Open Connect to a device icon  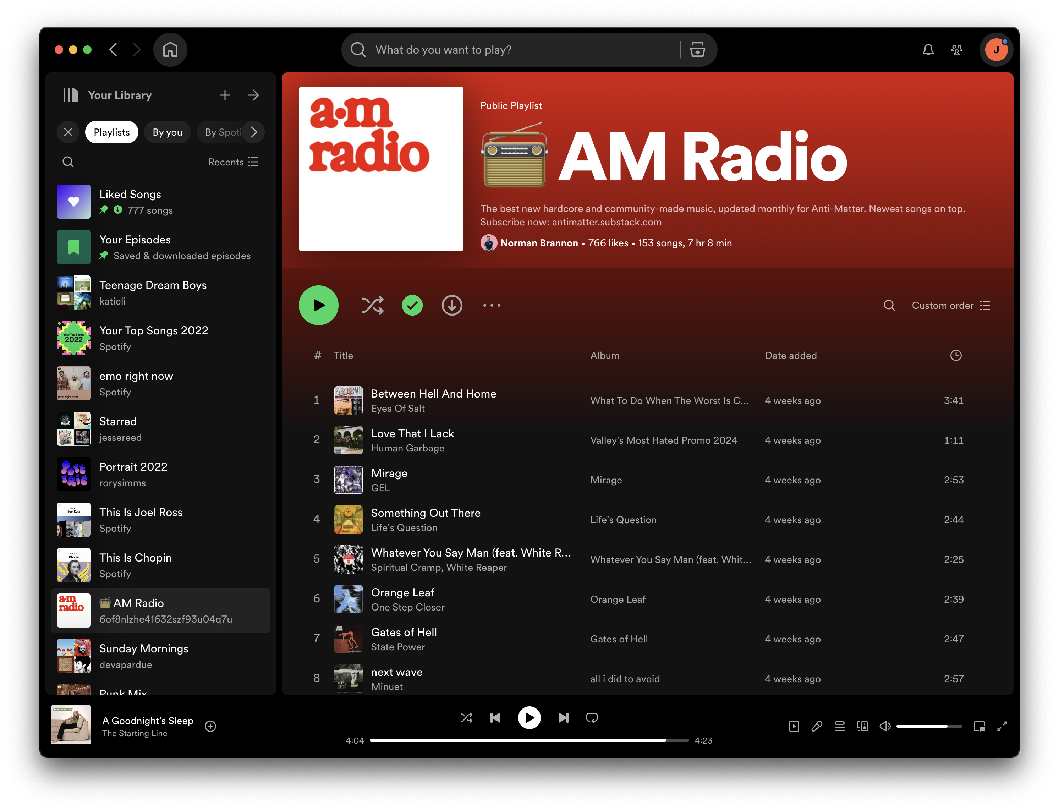pos(862,726)
